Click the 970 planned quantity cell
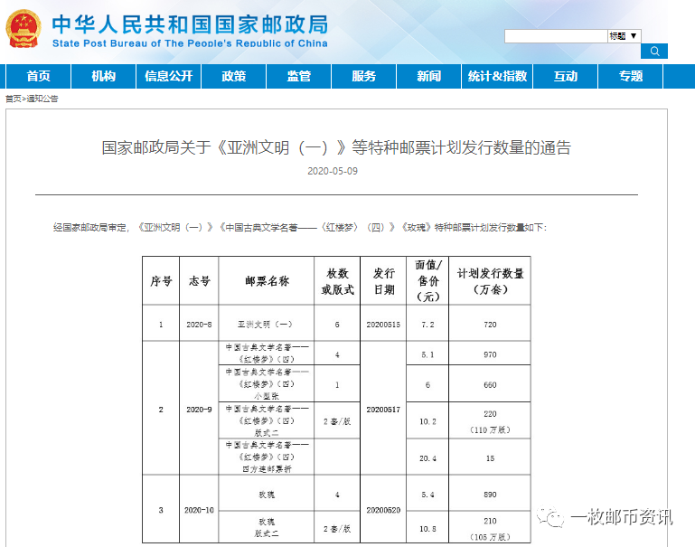Image resolution: width=695 pixels, height=547 pixels. point(490,354)
